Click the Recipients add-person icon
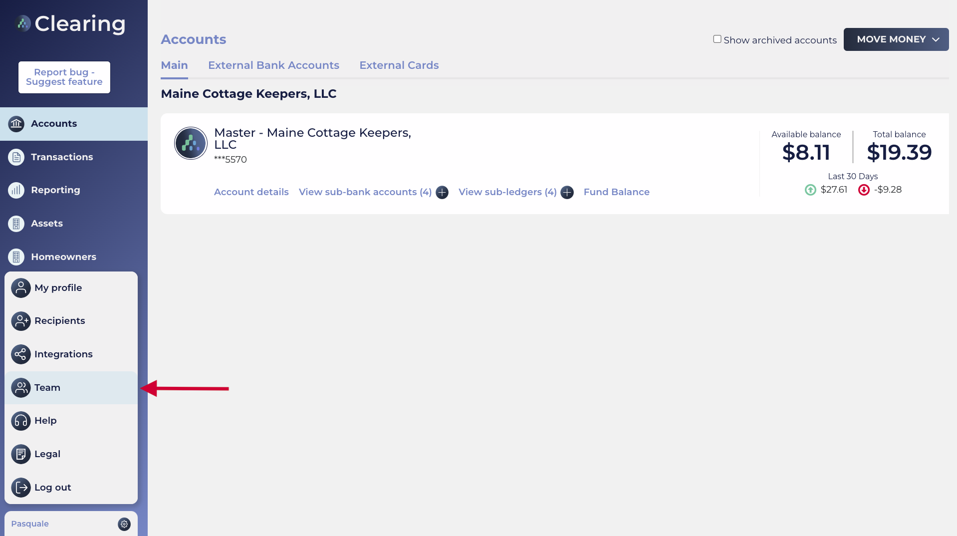Image resolution: width=957 pixels, height=536 pixels. [21, 321]
